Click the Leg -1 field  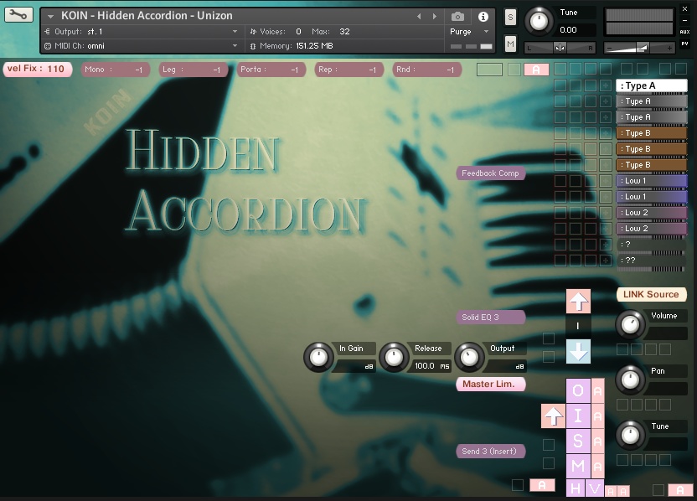194,70
